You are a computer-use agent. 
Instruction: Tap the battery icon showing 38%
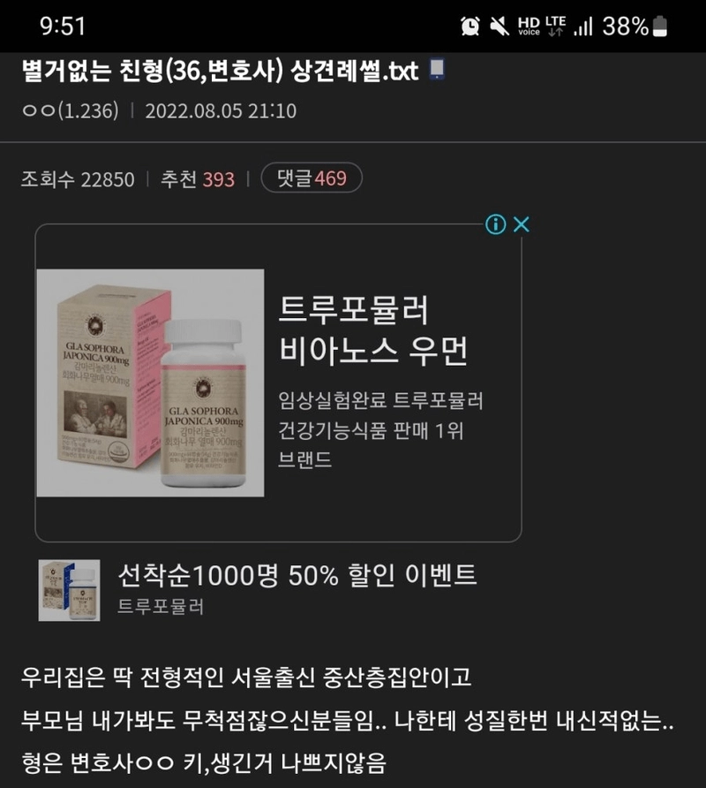click(659, 27)
